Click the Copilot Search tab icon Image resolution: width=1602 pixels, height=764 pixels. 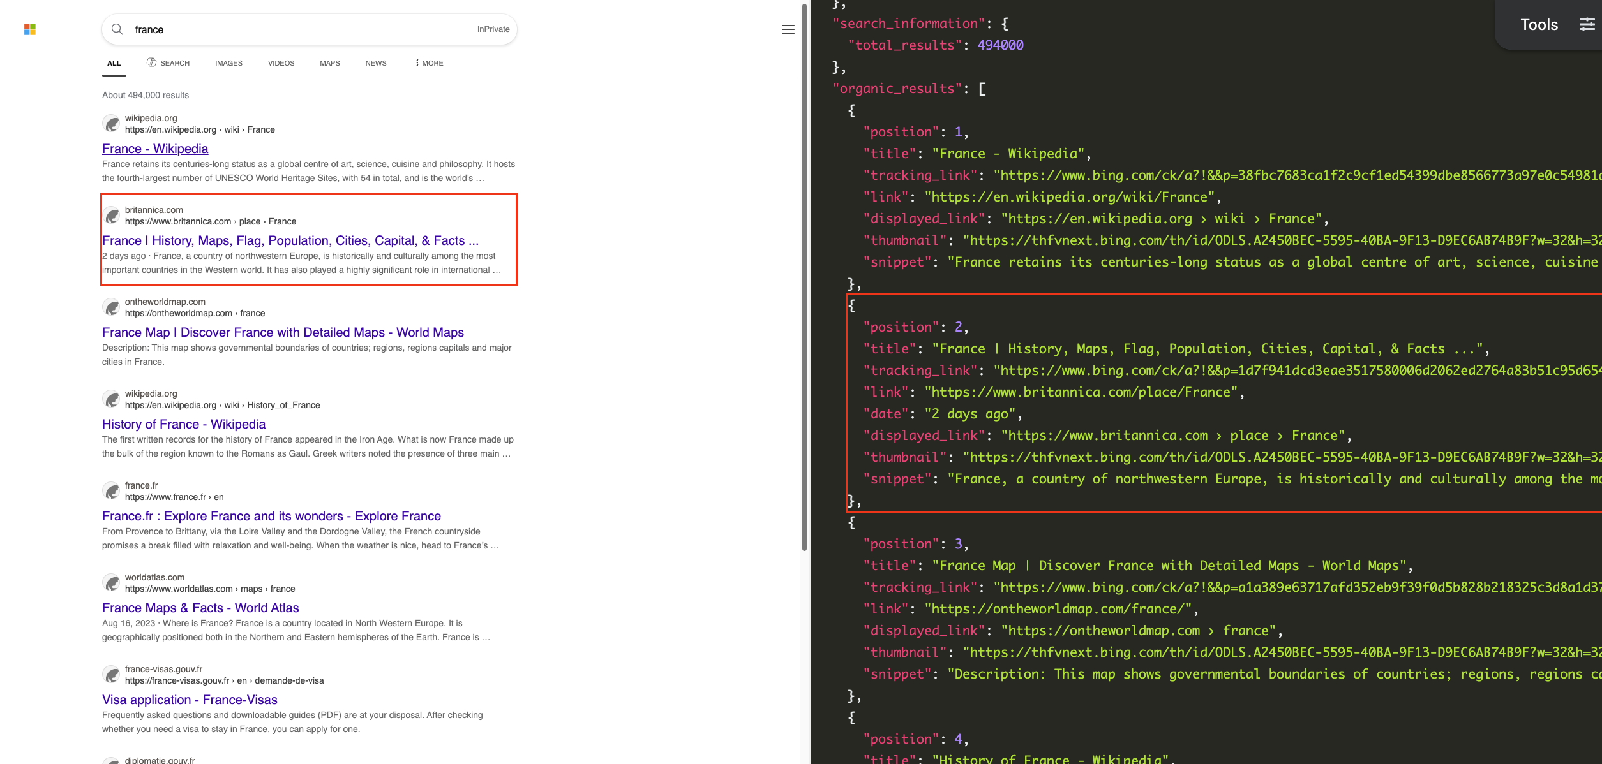tap(151, 62)
